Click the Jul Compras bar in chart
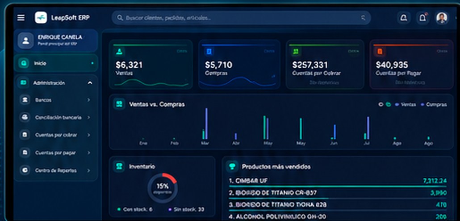Screen dimensions: 460x221 (x=368, y=128)
